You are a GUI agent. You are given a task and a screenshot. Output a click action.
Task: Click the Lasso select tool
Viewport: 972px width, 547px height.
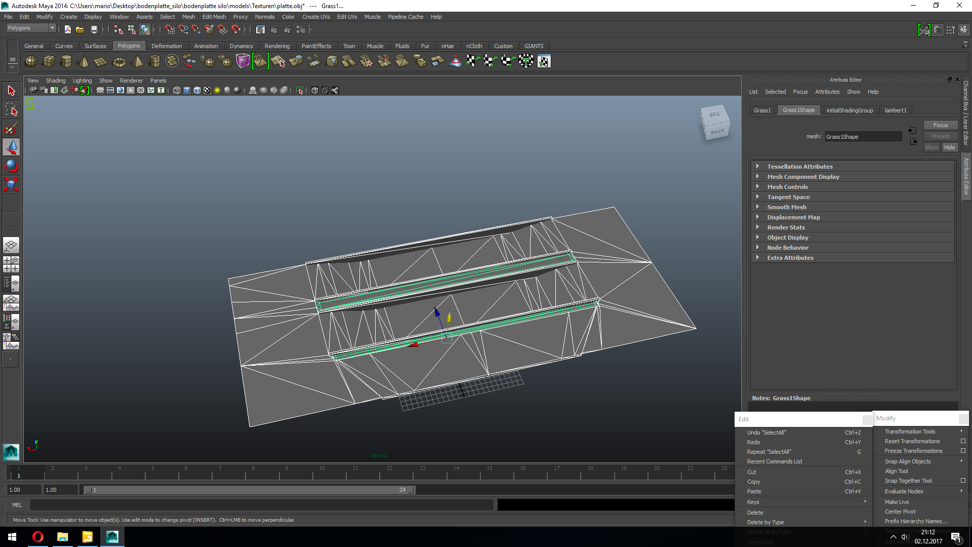click(x=11, y=110)
